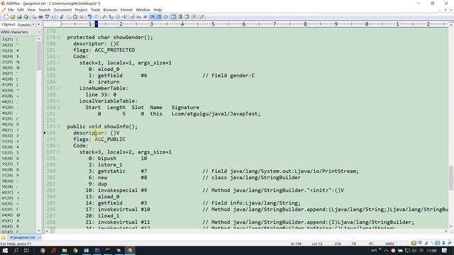This screenshot has width=454, height=255.
Task: Toggle the highlighted Line Number toolbar button
Action: pyautogui.click(x=159, y=17)
